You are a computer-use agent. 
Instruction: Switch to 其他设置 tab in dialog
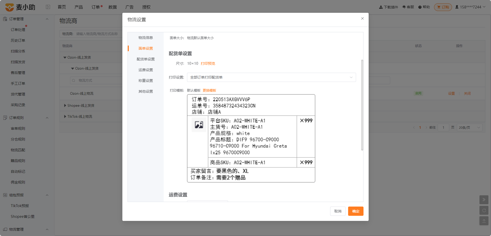(x=146, y=91)
